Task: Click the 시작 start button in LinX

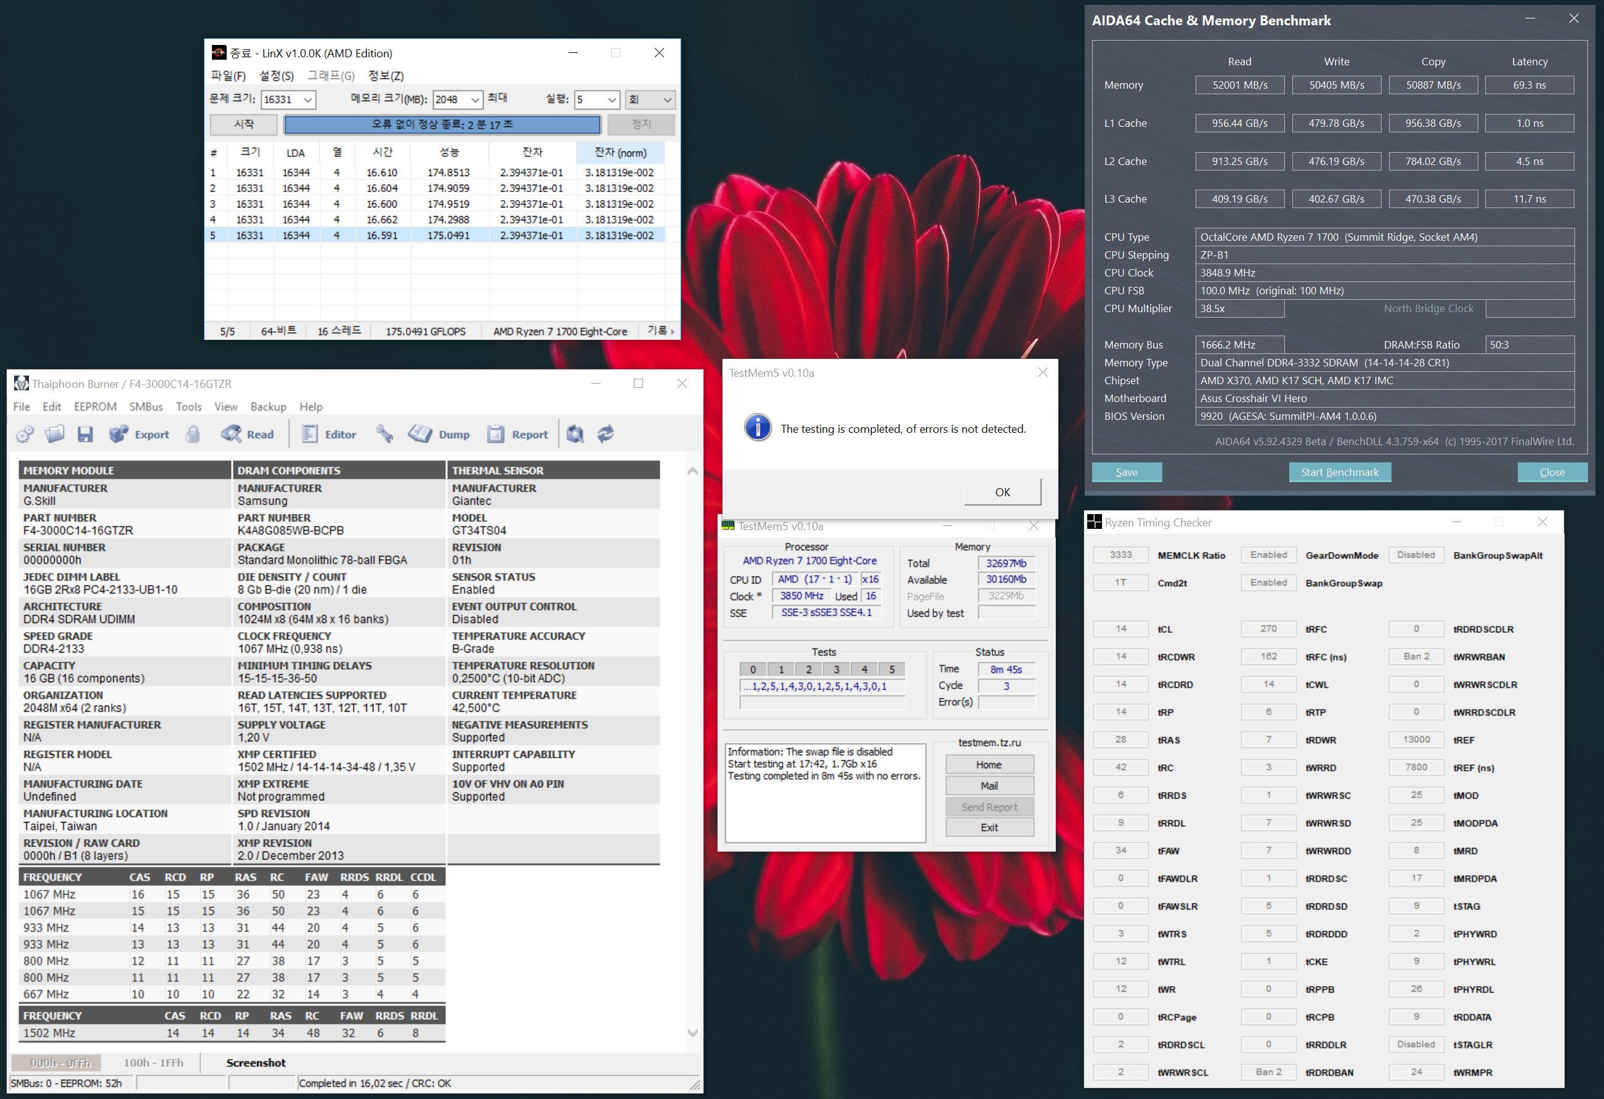Action: 244,124
